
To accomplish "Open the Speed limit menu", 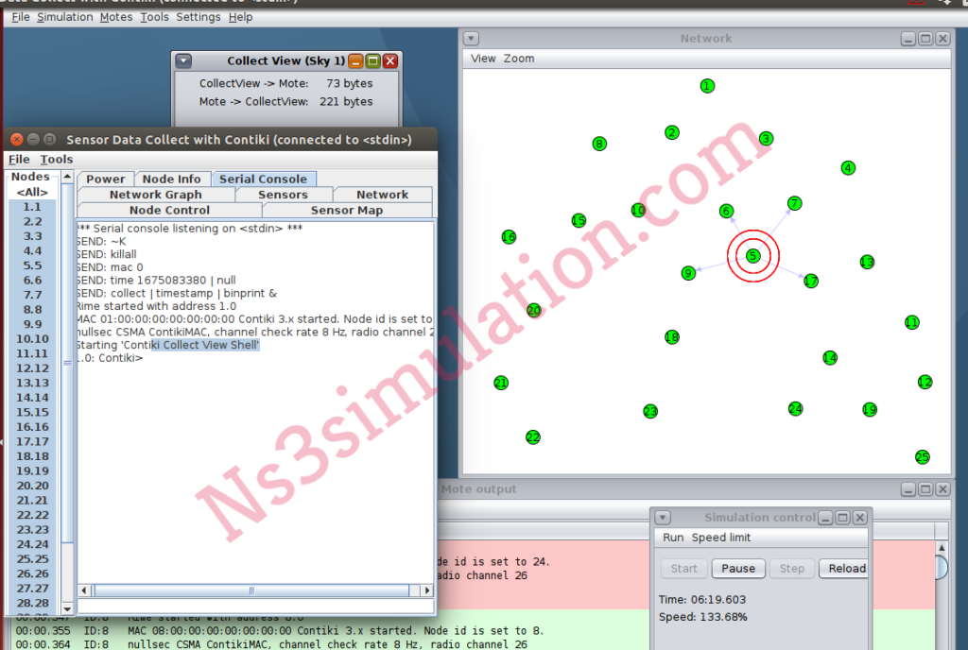I will pos(721,538).
